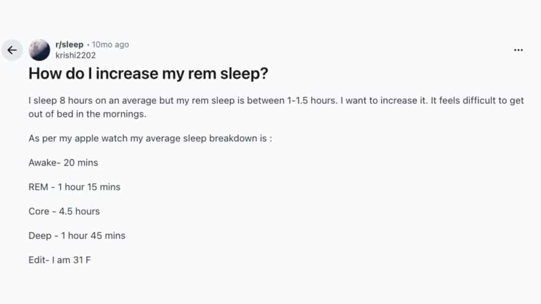
Task: Open krishi2202's user profile
Action: click(x=76, y=55)
